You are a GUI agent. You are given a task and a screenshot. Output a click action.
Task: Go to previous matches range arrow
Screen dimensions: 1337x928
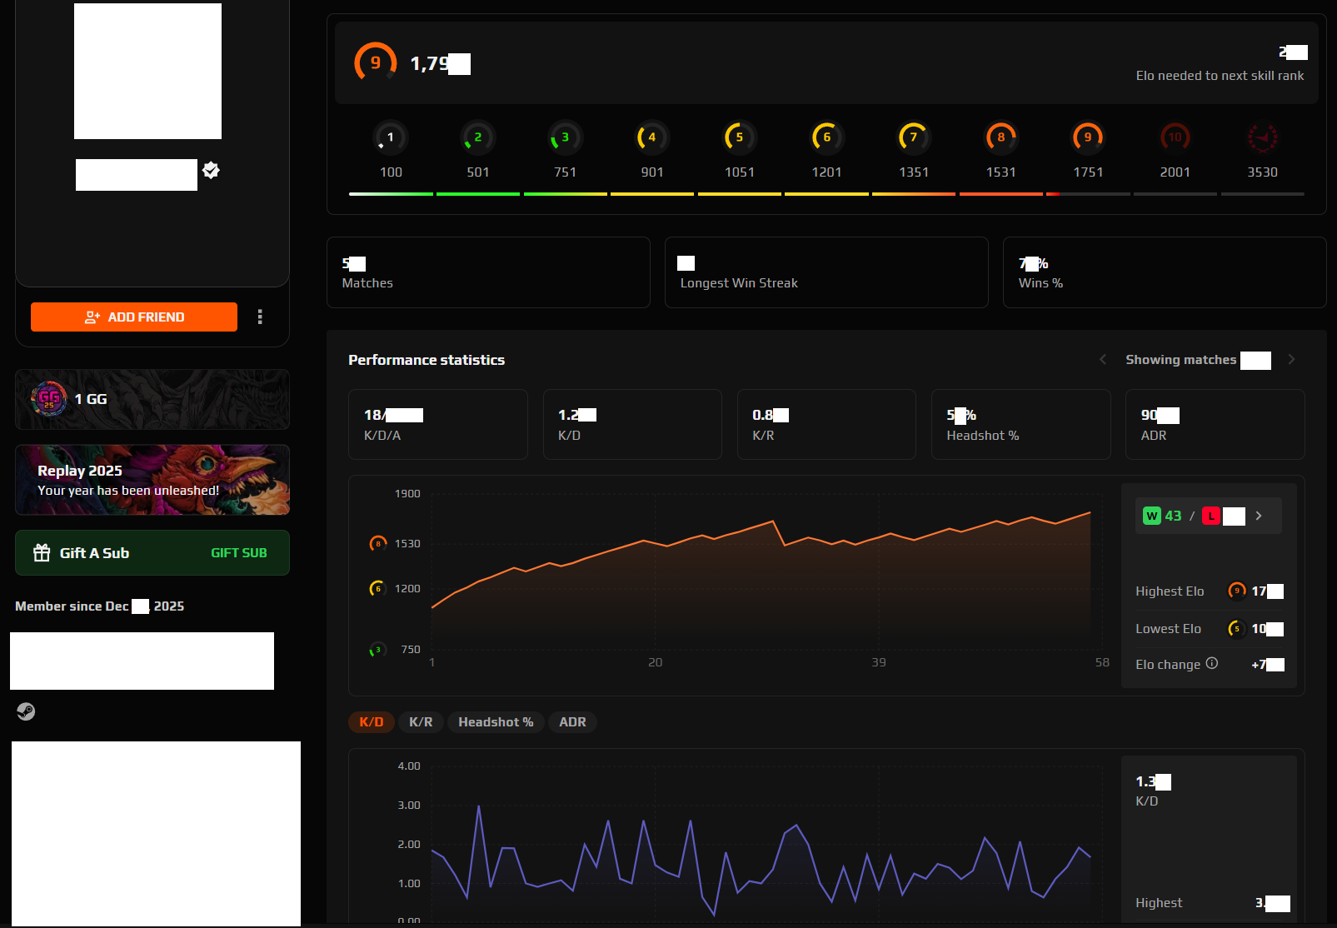1103,359
